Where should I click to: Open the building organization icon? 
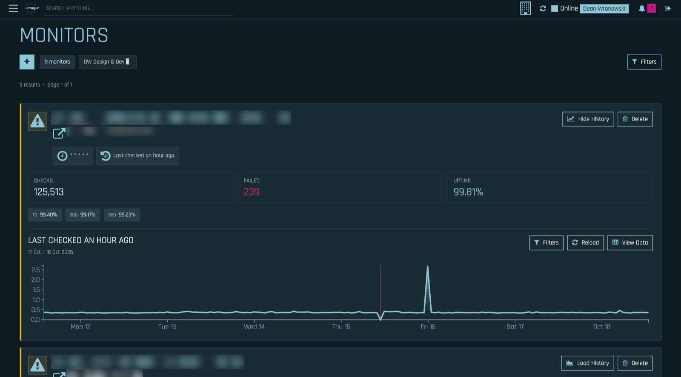(526, 8)
